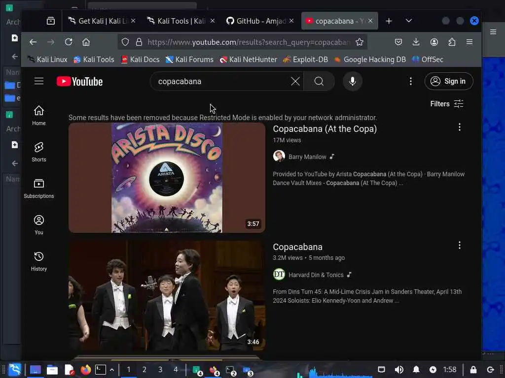Viewport: 505px width, 378px height.
Task: Switch to workspace 4
Action: click(x=176, y=370)
